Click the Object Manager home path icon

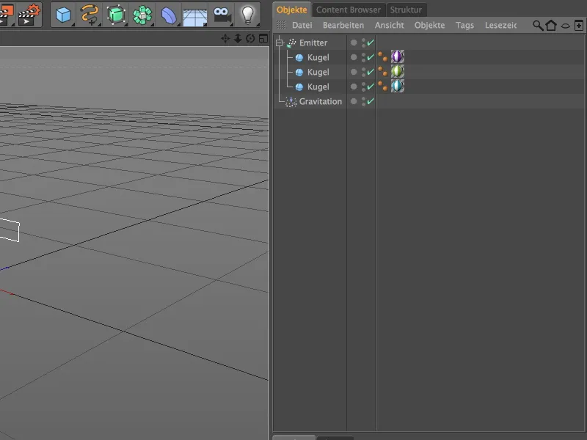point(551,26)
